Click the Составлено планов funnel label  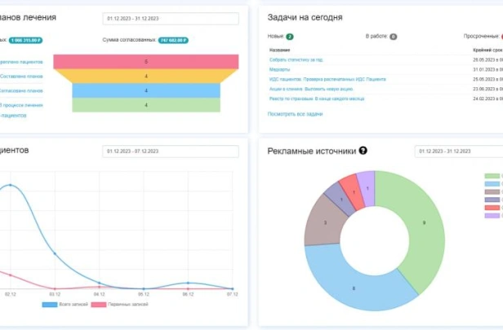pos(24,76)
